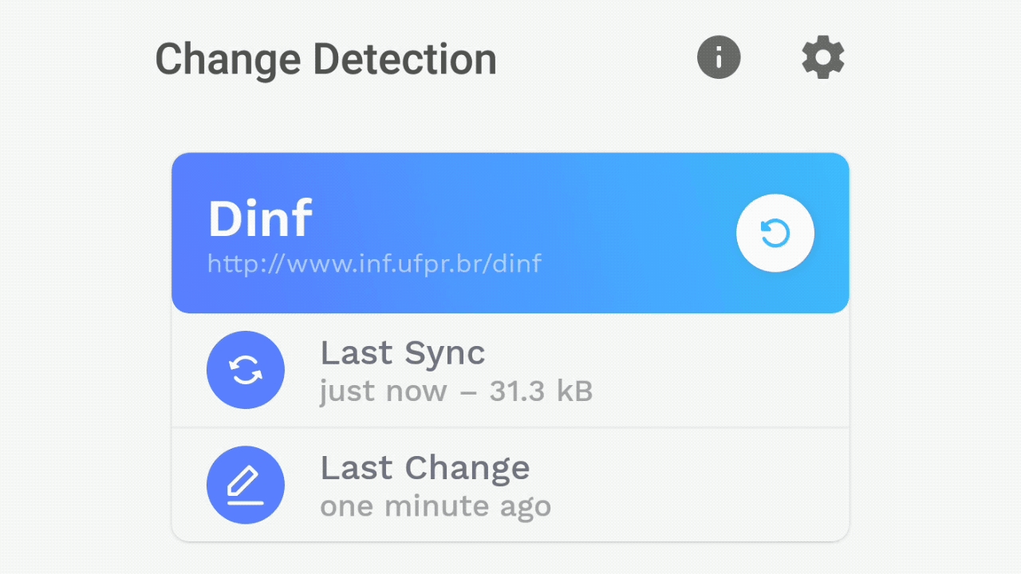The image size is (1021, 574).
Task: Open the http://www.inf.ufpr.br/dinf URL
Action: (x=374, y=263)
